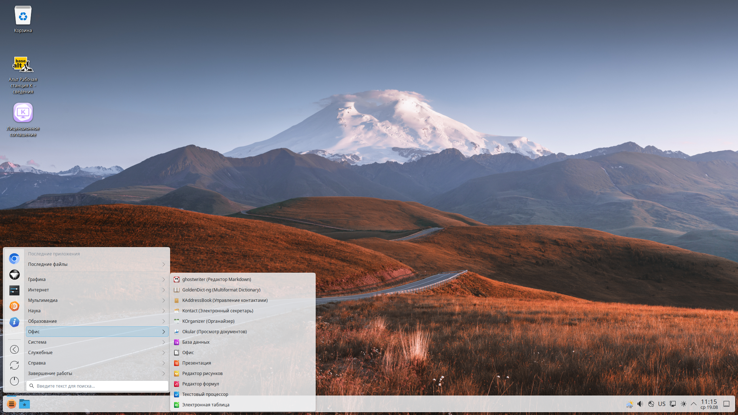Click the circular-arrows restart icon in launcher
This screenshot has width=738, height=415.
coord(14,365)
